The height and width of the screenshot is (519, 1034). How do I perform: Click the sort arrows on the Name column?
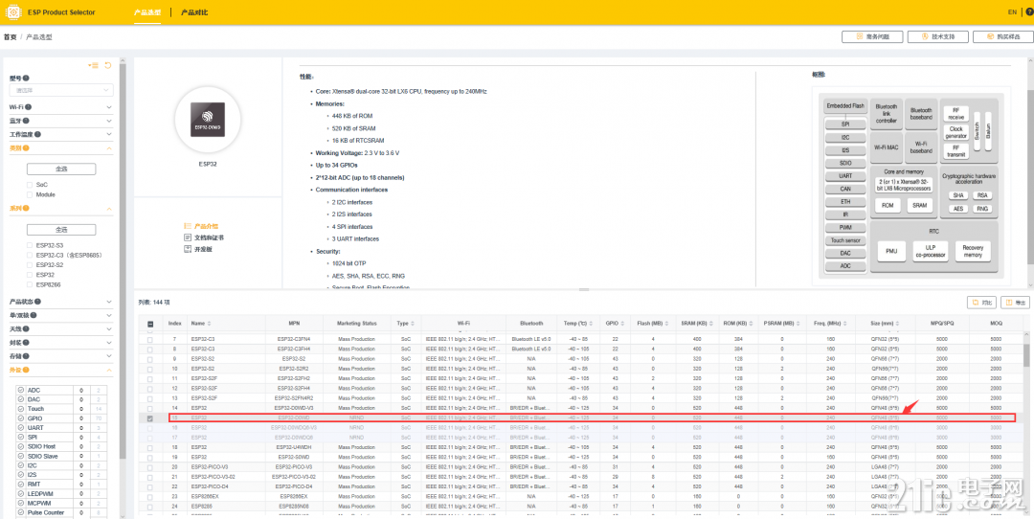(210, 324)
